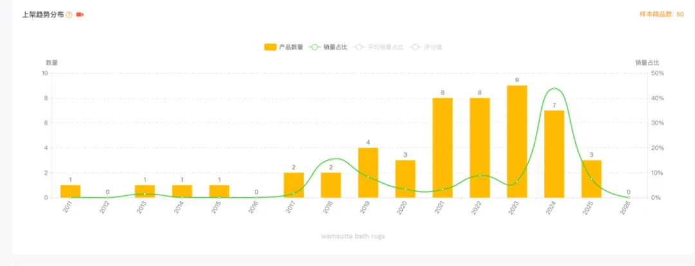Screen dimensions: 695x266
Task: Select the 2021 bar with value 8
Action: (443, 148)
